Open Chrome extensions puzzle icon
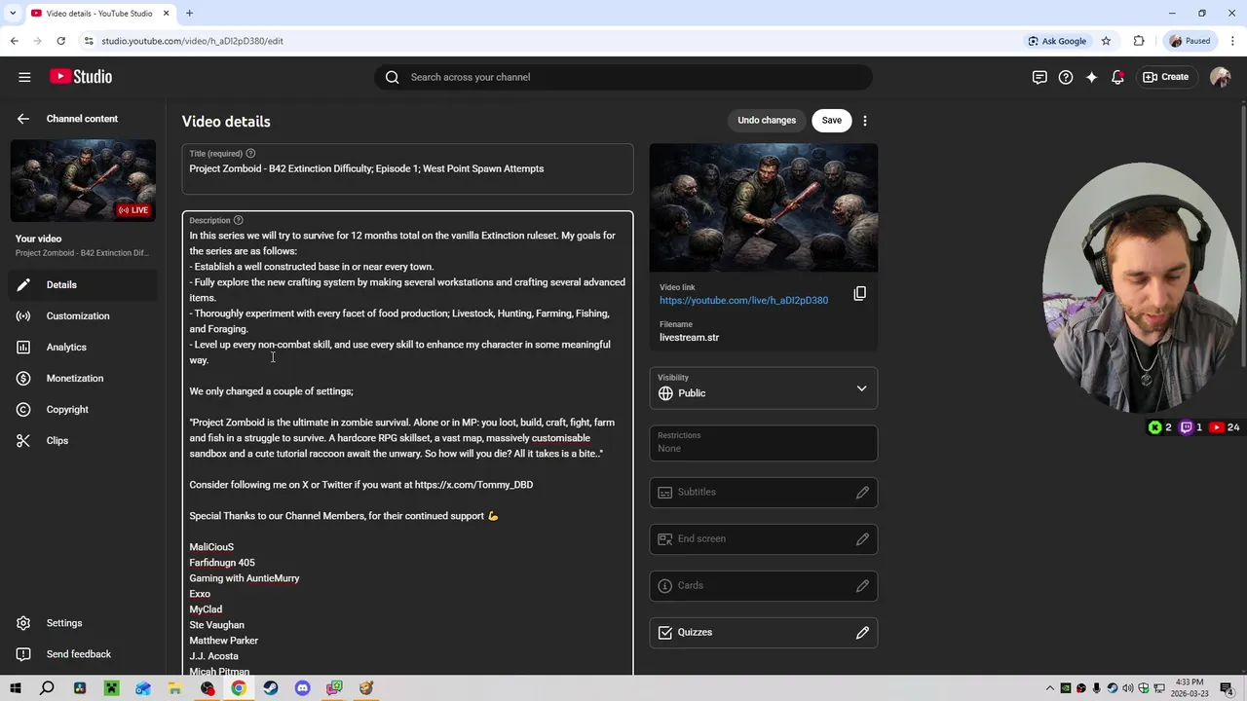Screen dimensions: 1247x701 [x=1139, y=41]
